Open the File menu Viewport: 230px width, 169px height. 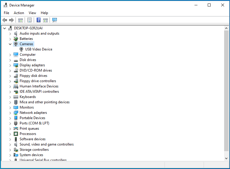[x=6, y=13]
